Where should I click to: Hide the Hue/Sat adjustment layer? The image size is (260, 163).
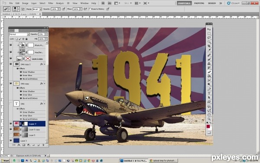(11, 52)
